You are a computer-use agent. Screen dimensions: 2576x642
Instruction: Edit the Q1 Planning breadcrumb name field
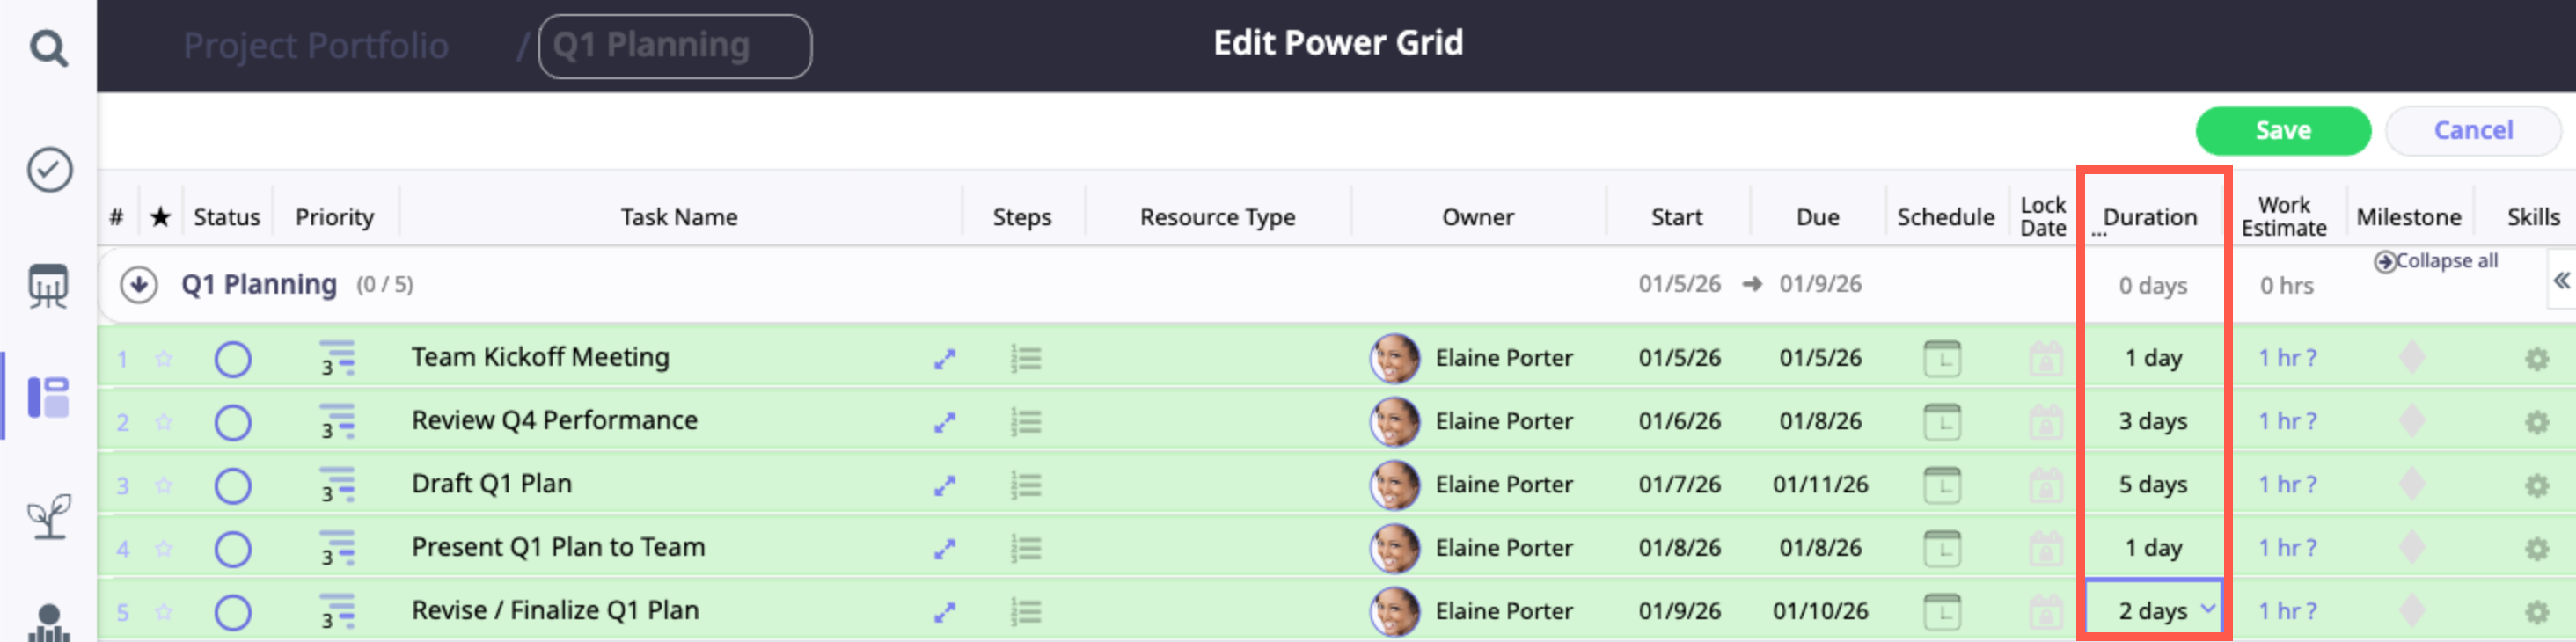coord(675,46)
